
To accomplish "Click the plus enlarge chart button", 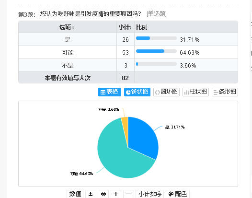I will [116, 194].
